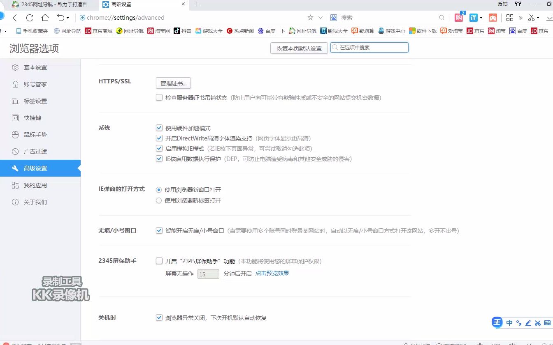Open 广告过滤 in the sidebar

tap(40, 152)
